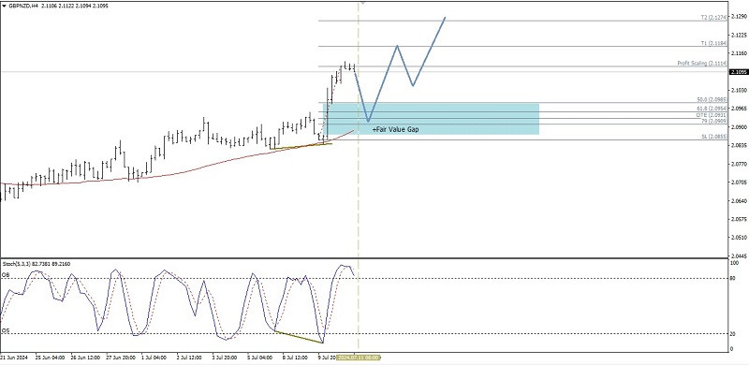Click the 2.1225 price scale value
The height and width of the screenshot is (365, 749).
[x=738, y=35]
